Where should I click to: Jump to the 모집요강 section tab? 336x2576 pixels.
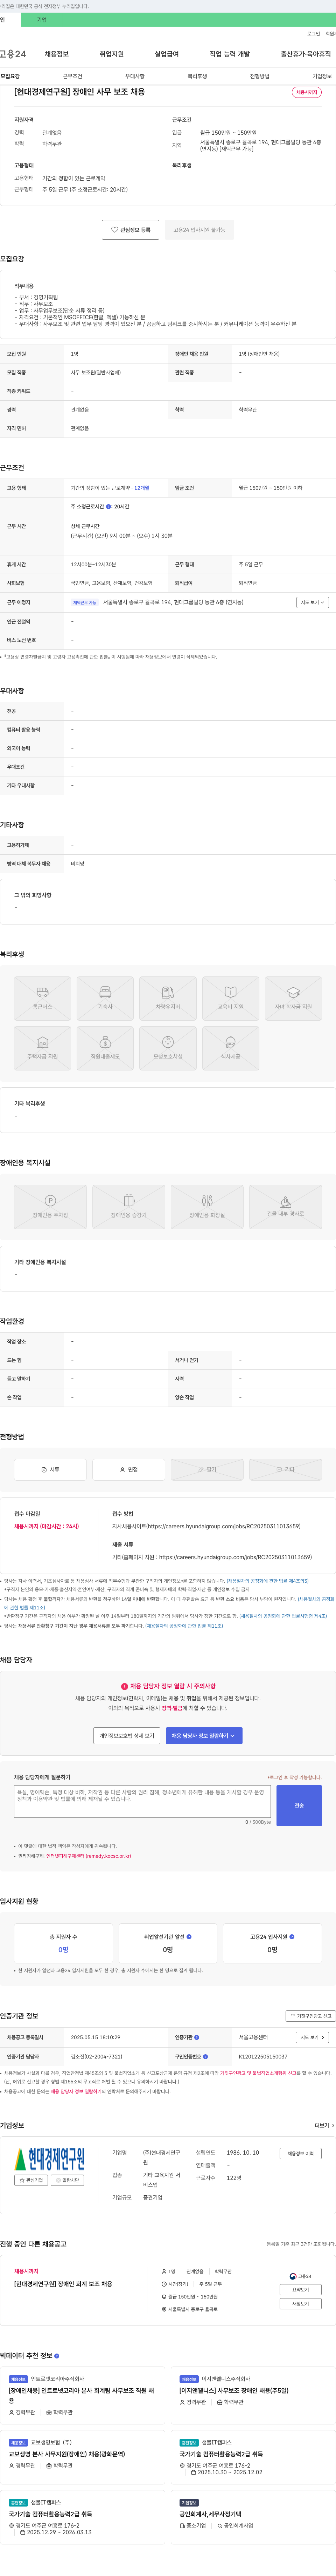pyautogui.click(x=10, y=76)
